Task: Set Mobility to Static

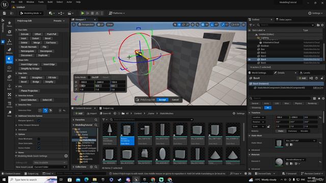Action: (281, 131)
